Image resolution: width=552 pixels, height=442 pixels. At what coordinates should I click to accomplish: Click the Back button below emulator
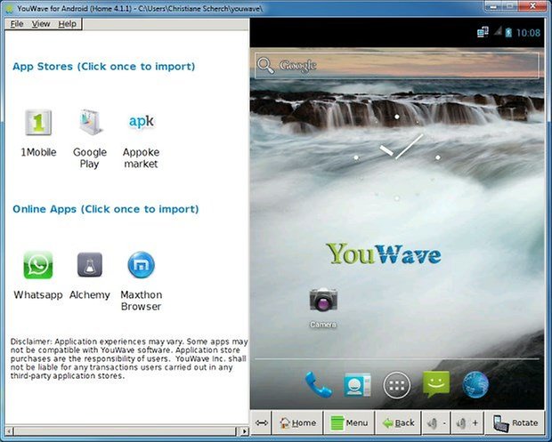coord(398,422)
